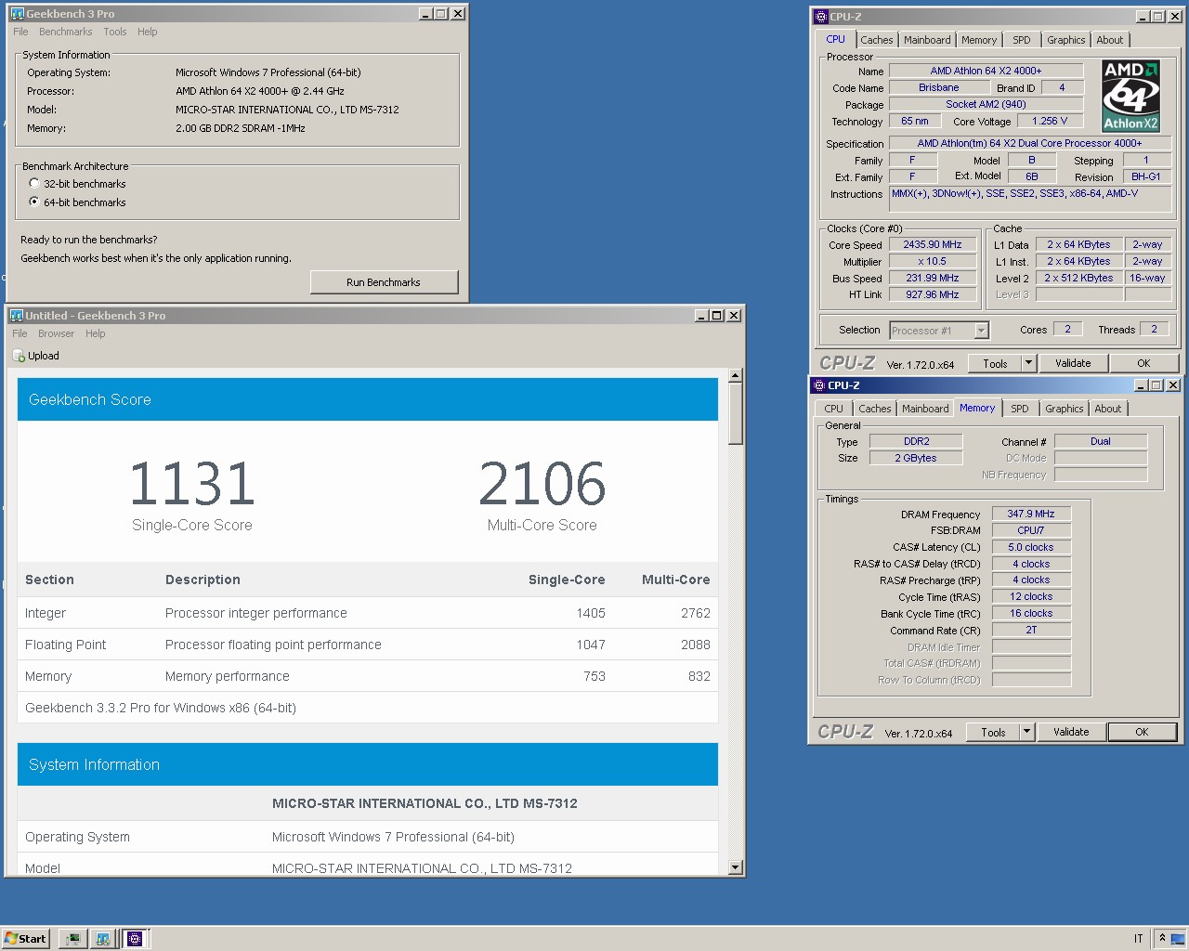
Task: Click results scrollbar down arrow
Action: (736, 867)
